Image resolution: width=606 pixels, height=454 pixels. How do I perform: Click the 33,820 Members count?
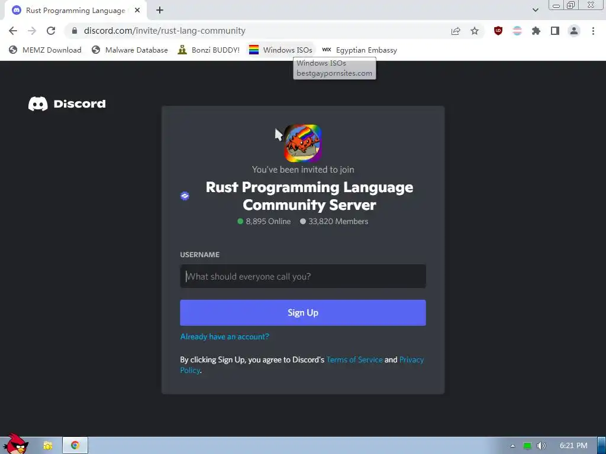(334, 221)
